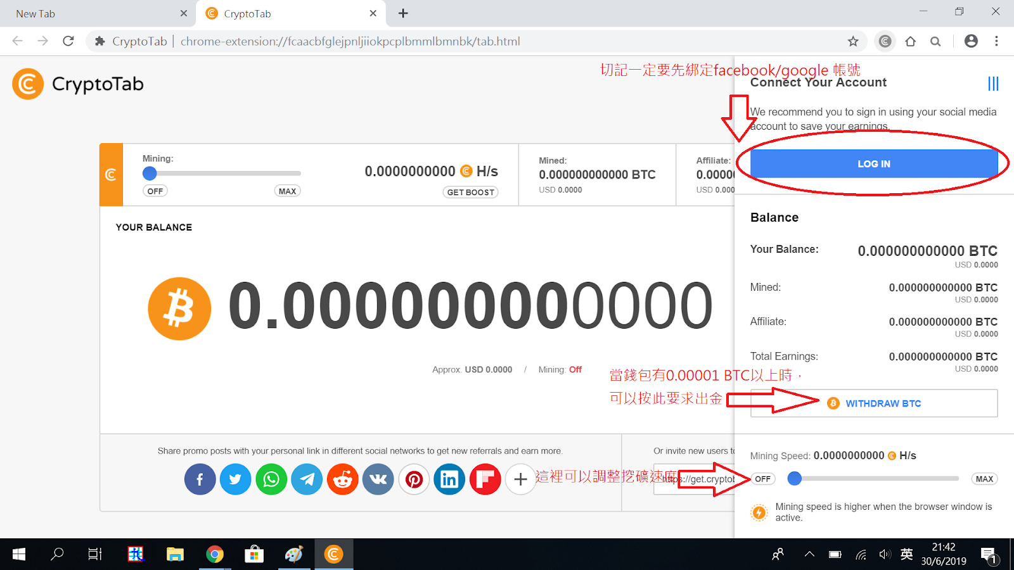Image resolution: width=1014 pixels, height=570 pixels.
Task: Share referral link on Twitter
Action: tap(236, 479)
